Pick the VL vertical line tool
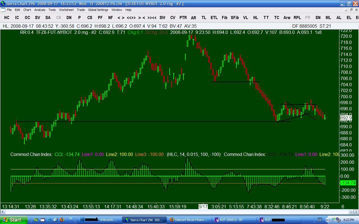Image resolution: width=359 pixels, height=224 pixels. click(x=245, y=17)
